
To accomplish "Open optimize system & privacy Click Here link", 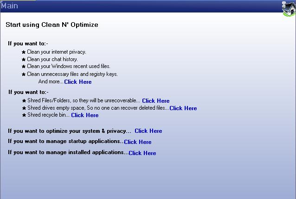I will 148,131.
